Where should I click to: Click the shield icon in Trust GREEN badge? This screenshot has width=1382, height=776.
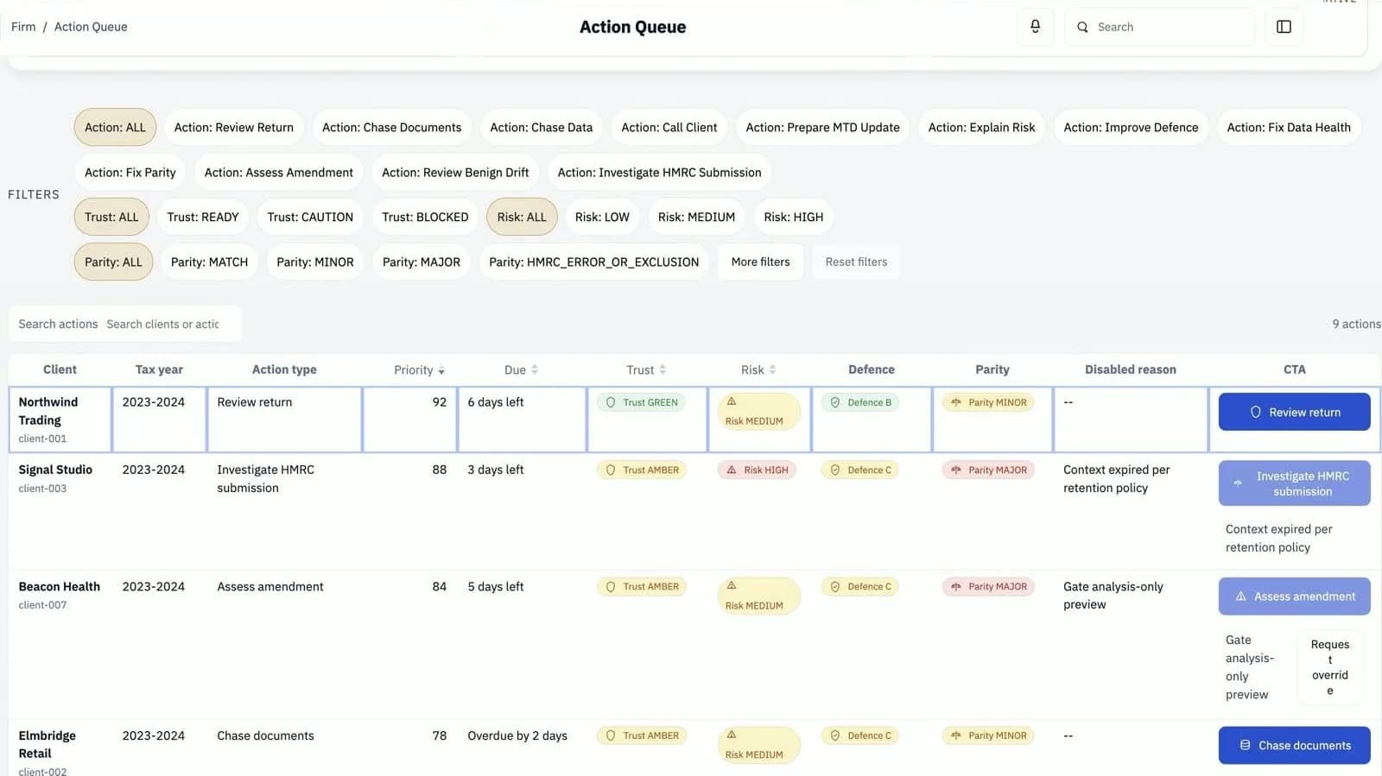point(611,402)
